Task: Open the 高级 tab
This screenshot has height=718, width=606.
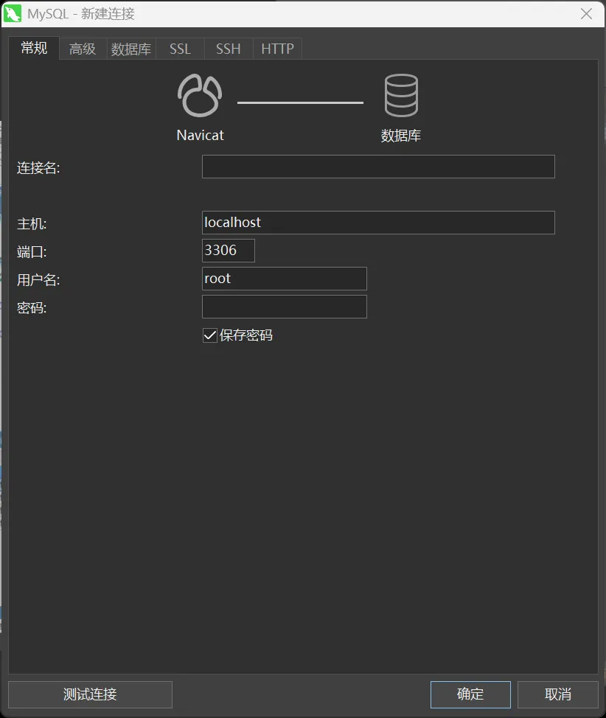Action: pos(83,49)
